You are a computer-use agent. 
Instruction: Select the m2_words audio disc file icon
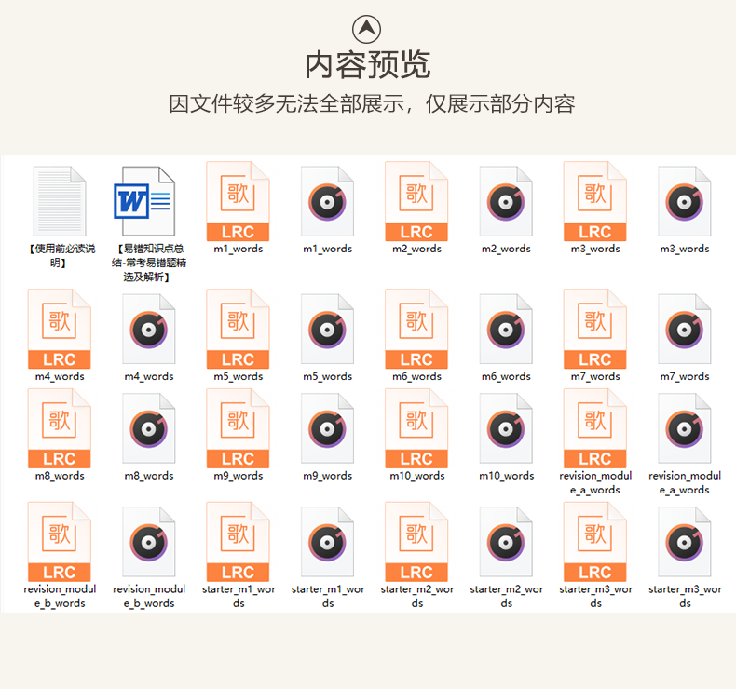pos(506,201)
